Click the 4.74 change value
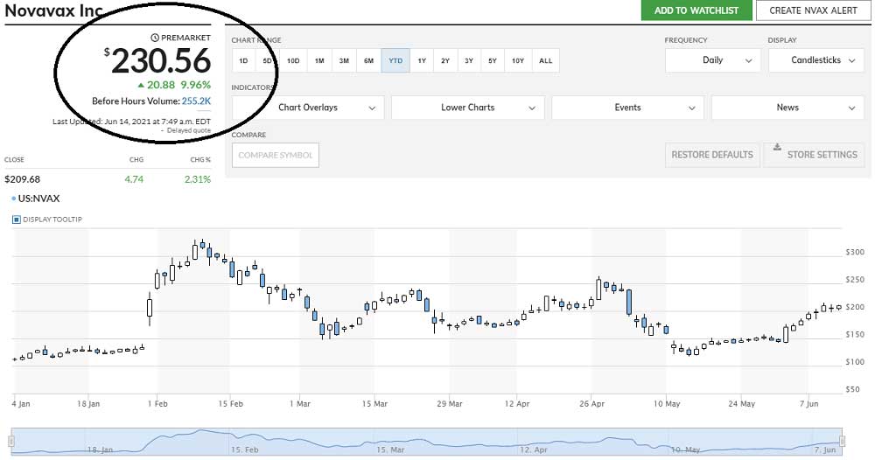The width and height of the screenshot is (875, 460). (134, 179)
